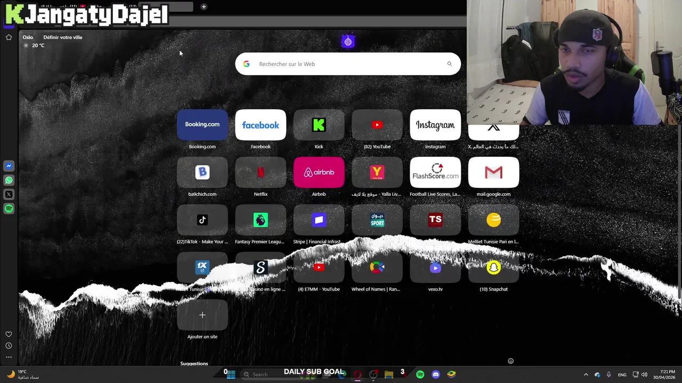Screen dimensions: 682x383
Task: Open the mail.google.com Gmail tile
Action: click(493, 172)
